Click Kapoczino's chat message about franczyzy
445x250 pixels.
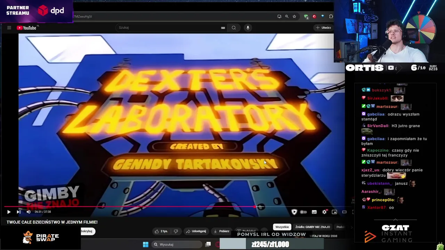[390, 153]
